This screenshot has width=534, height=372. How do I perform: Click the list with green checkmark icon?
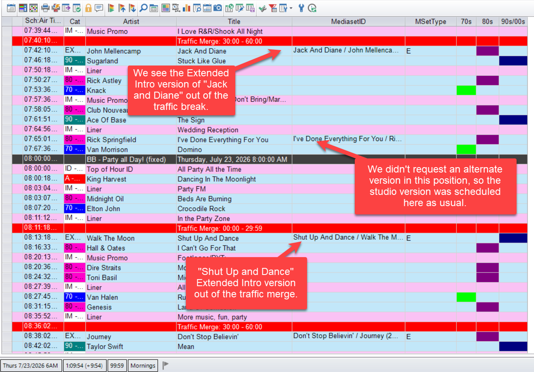[x=77, y=8]
